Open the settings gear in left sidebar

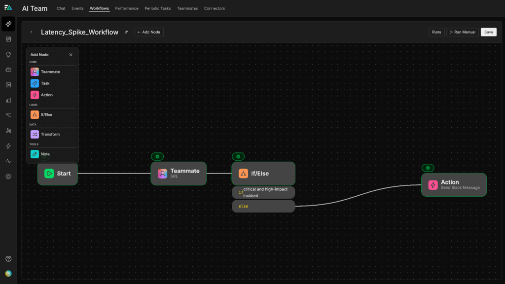click(x=8, y=177)
